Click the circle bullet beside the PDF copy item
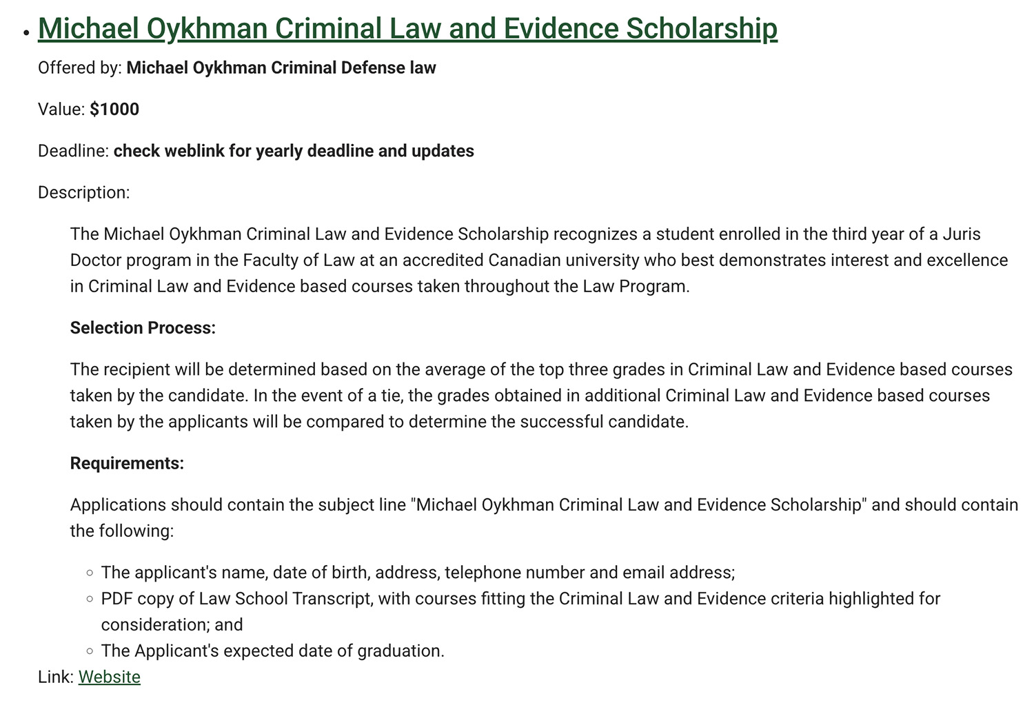This screenshot has width=1034, height=705. pyautogui.click(x=90, y=599)
